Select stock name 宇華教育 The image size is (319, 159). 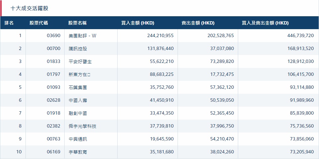click(78, 152)
